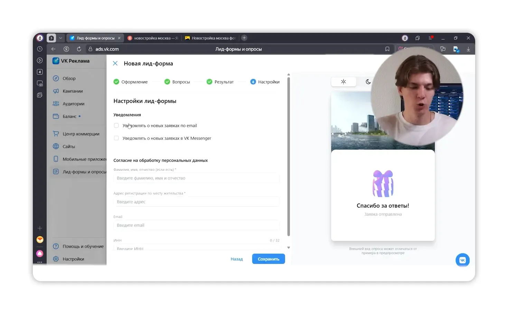Switch preview to light theme sun icon
The width and height of the screenshot is (508, 314).
tap(343, 82)
